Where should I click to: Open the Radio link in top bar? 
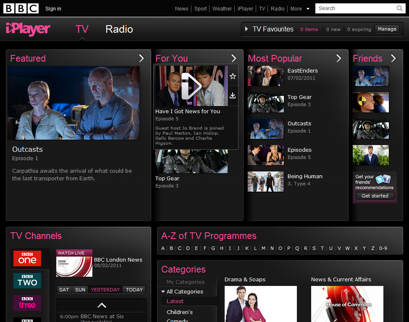click(x=278, y=9)
